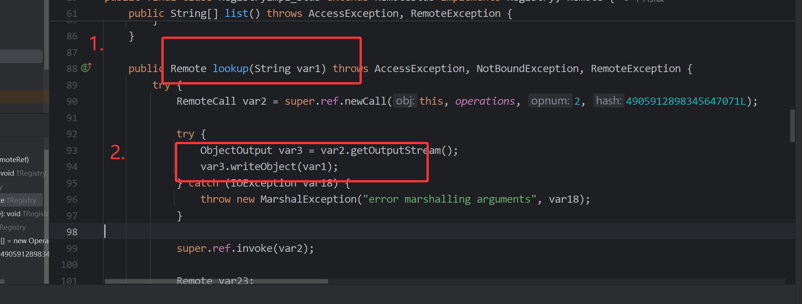Select the '[] = new Opera' structure item
The height and width of the screenshot is (304, 802).
coord(25,241)
